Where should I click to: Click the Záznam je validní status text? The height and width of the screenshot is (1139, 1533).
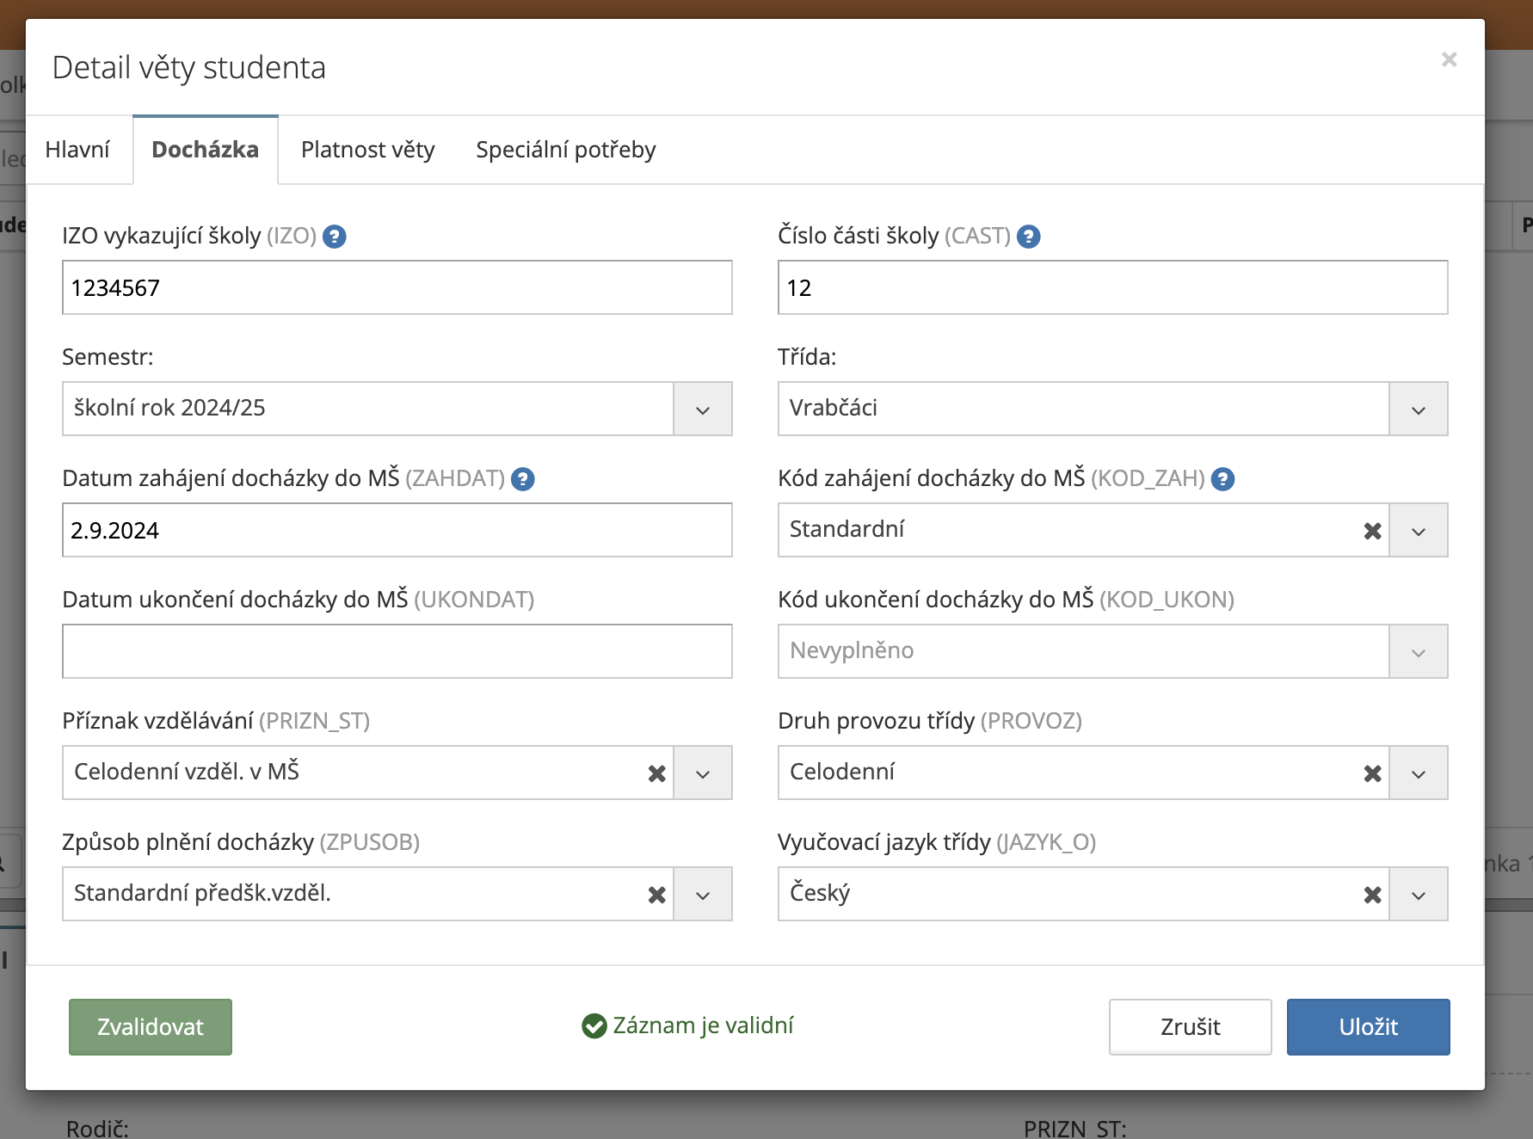(x=703, y=1025)
